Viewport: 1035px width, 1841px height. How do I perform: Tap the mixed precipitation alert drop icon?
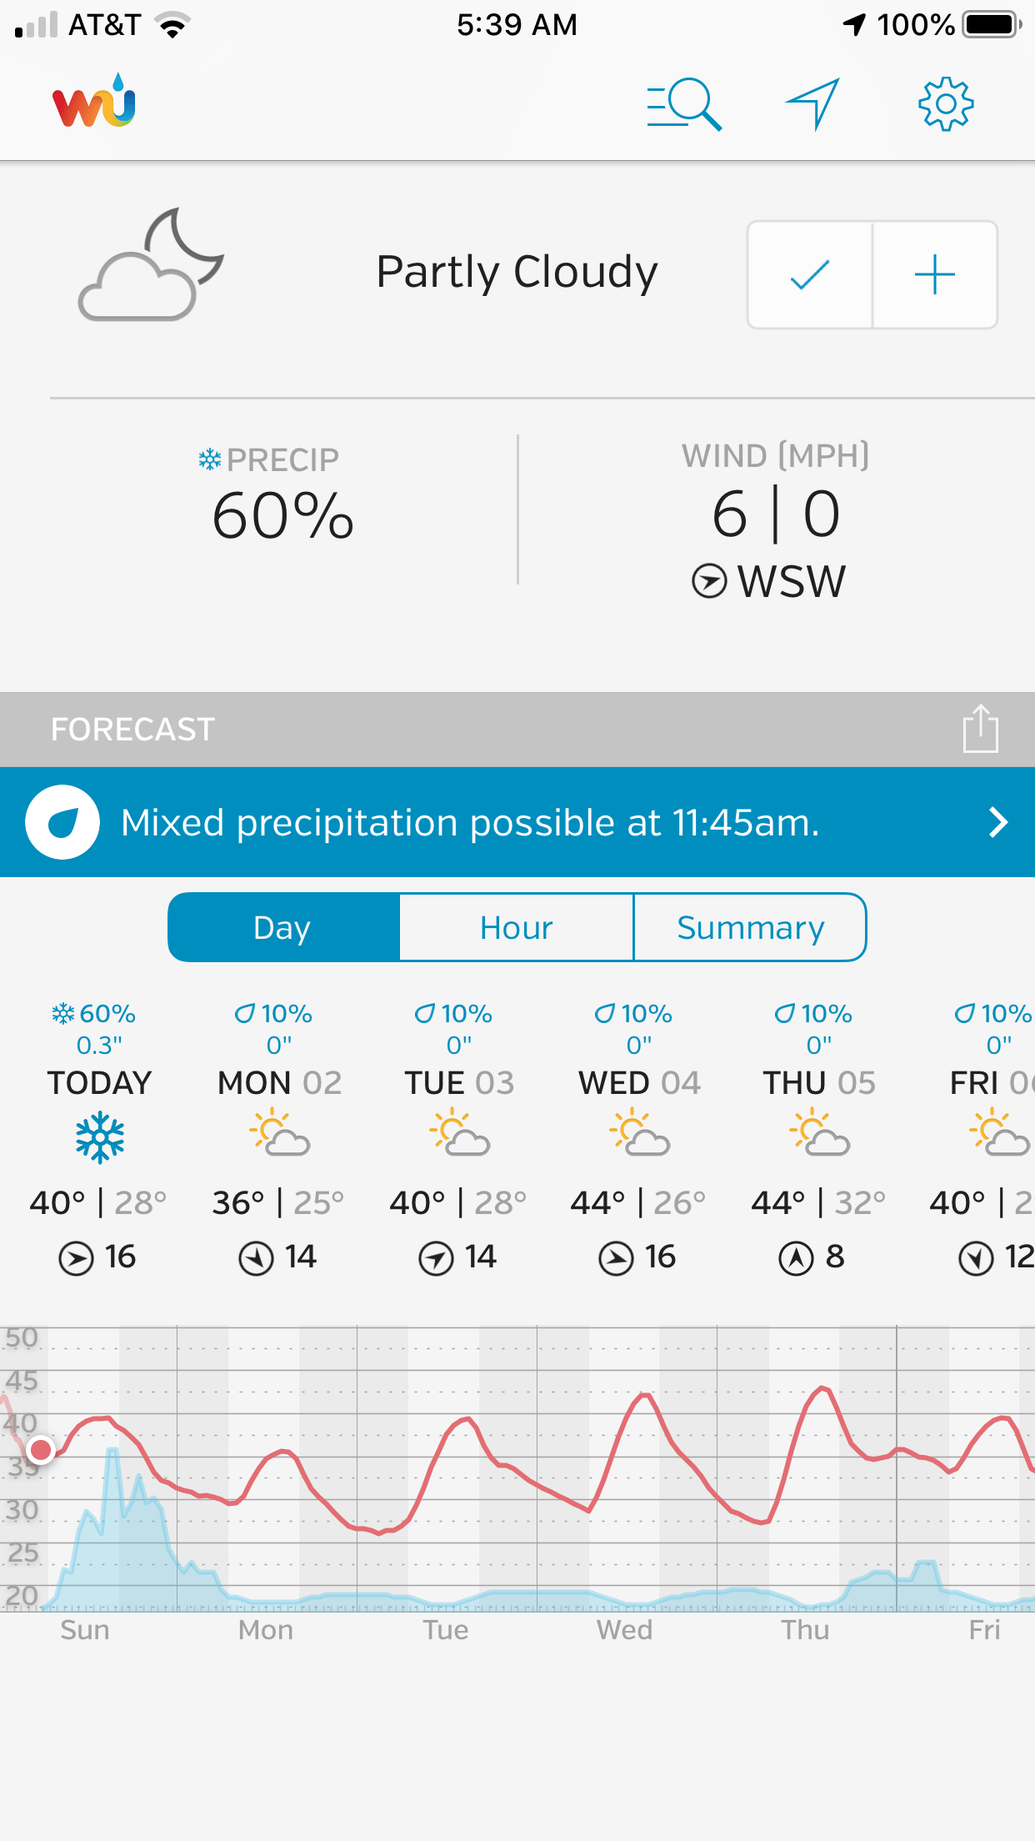[62, 822]
